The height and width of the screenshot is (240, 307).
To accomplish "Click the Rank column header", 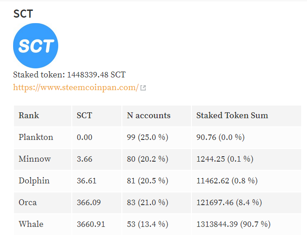I will [42, 115].
